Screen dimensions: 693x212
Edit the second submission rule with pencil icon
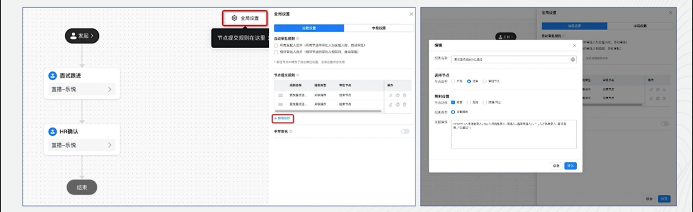(x=391, y=104)
